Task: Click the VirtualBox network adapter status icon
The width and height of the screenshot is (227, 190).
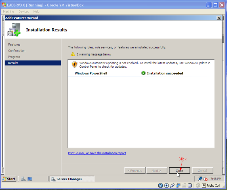Action: coord(178,185)
